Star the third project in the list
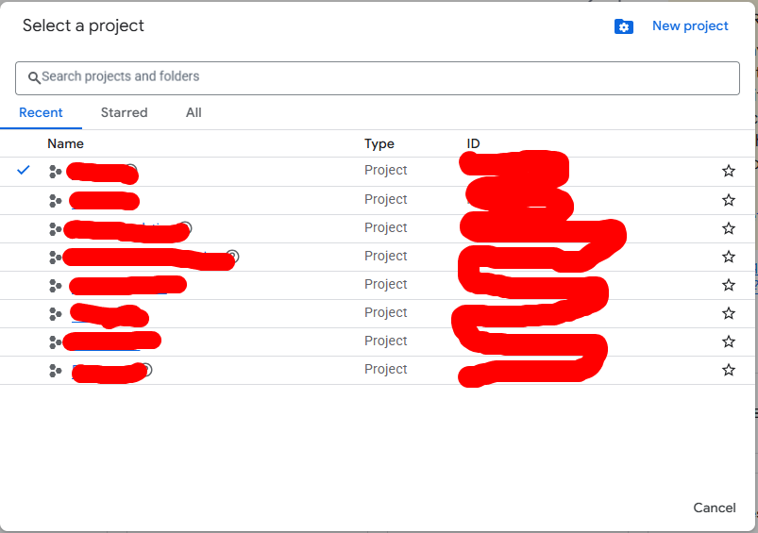The height and width of the screenshot is (533, 758). coord(728,228)
